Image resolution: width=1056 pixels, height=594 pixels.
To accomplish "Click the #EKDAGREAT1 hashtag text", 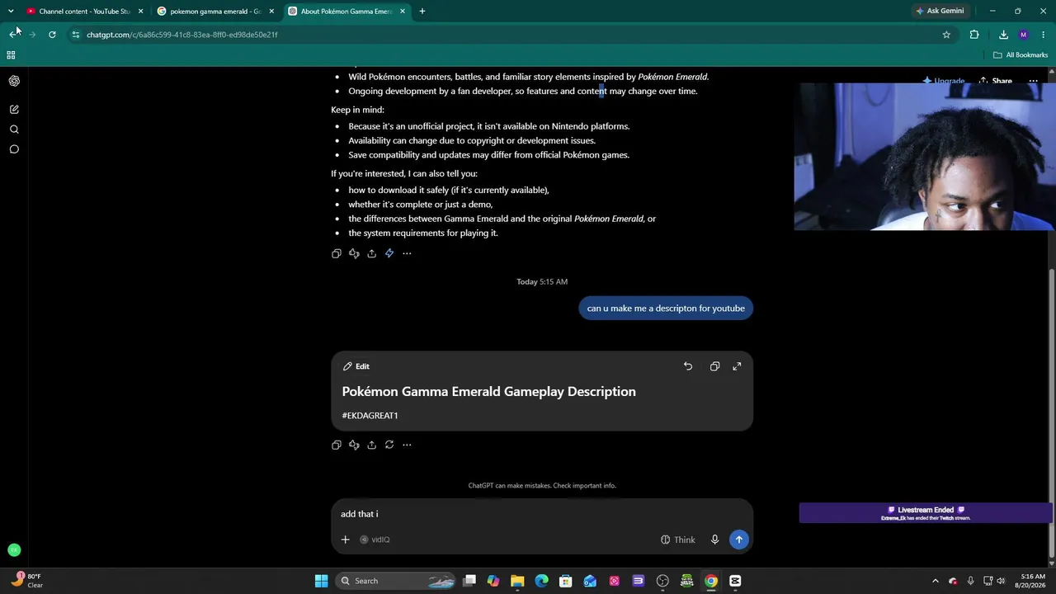I will (370, 416).
